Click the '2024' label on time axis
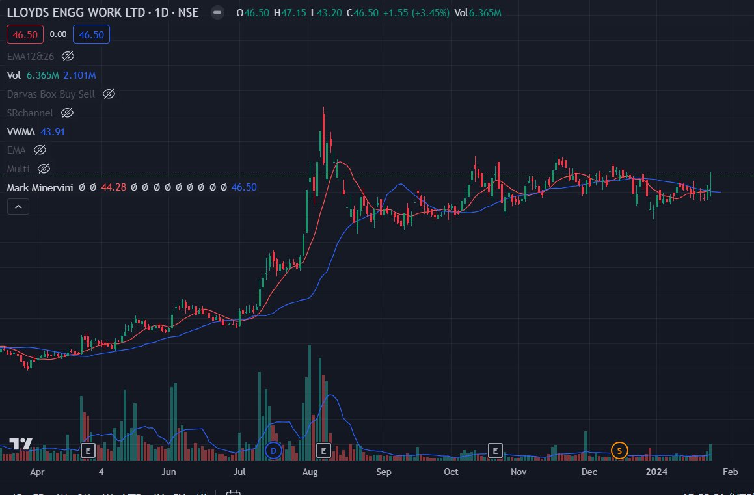 657,472
